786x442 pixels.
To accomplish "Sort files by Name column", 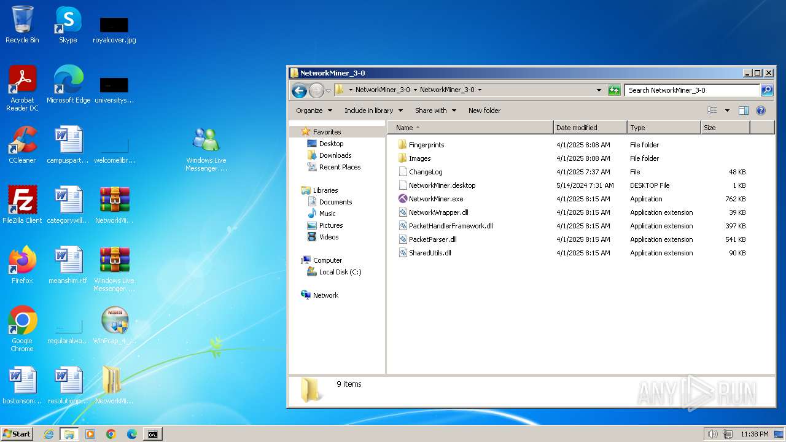I will pos(470,128).
